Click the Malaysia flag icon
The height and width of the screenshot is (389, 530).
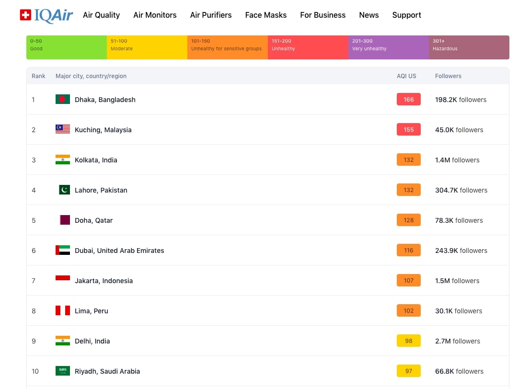[62, 129]
